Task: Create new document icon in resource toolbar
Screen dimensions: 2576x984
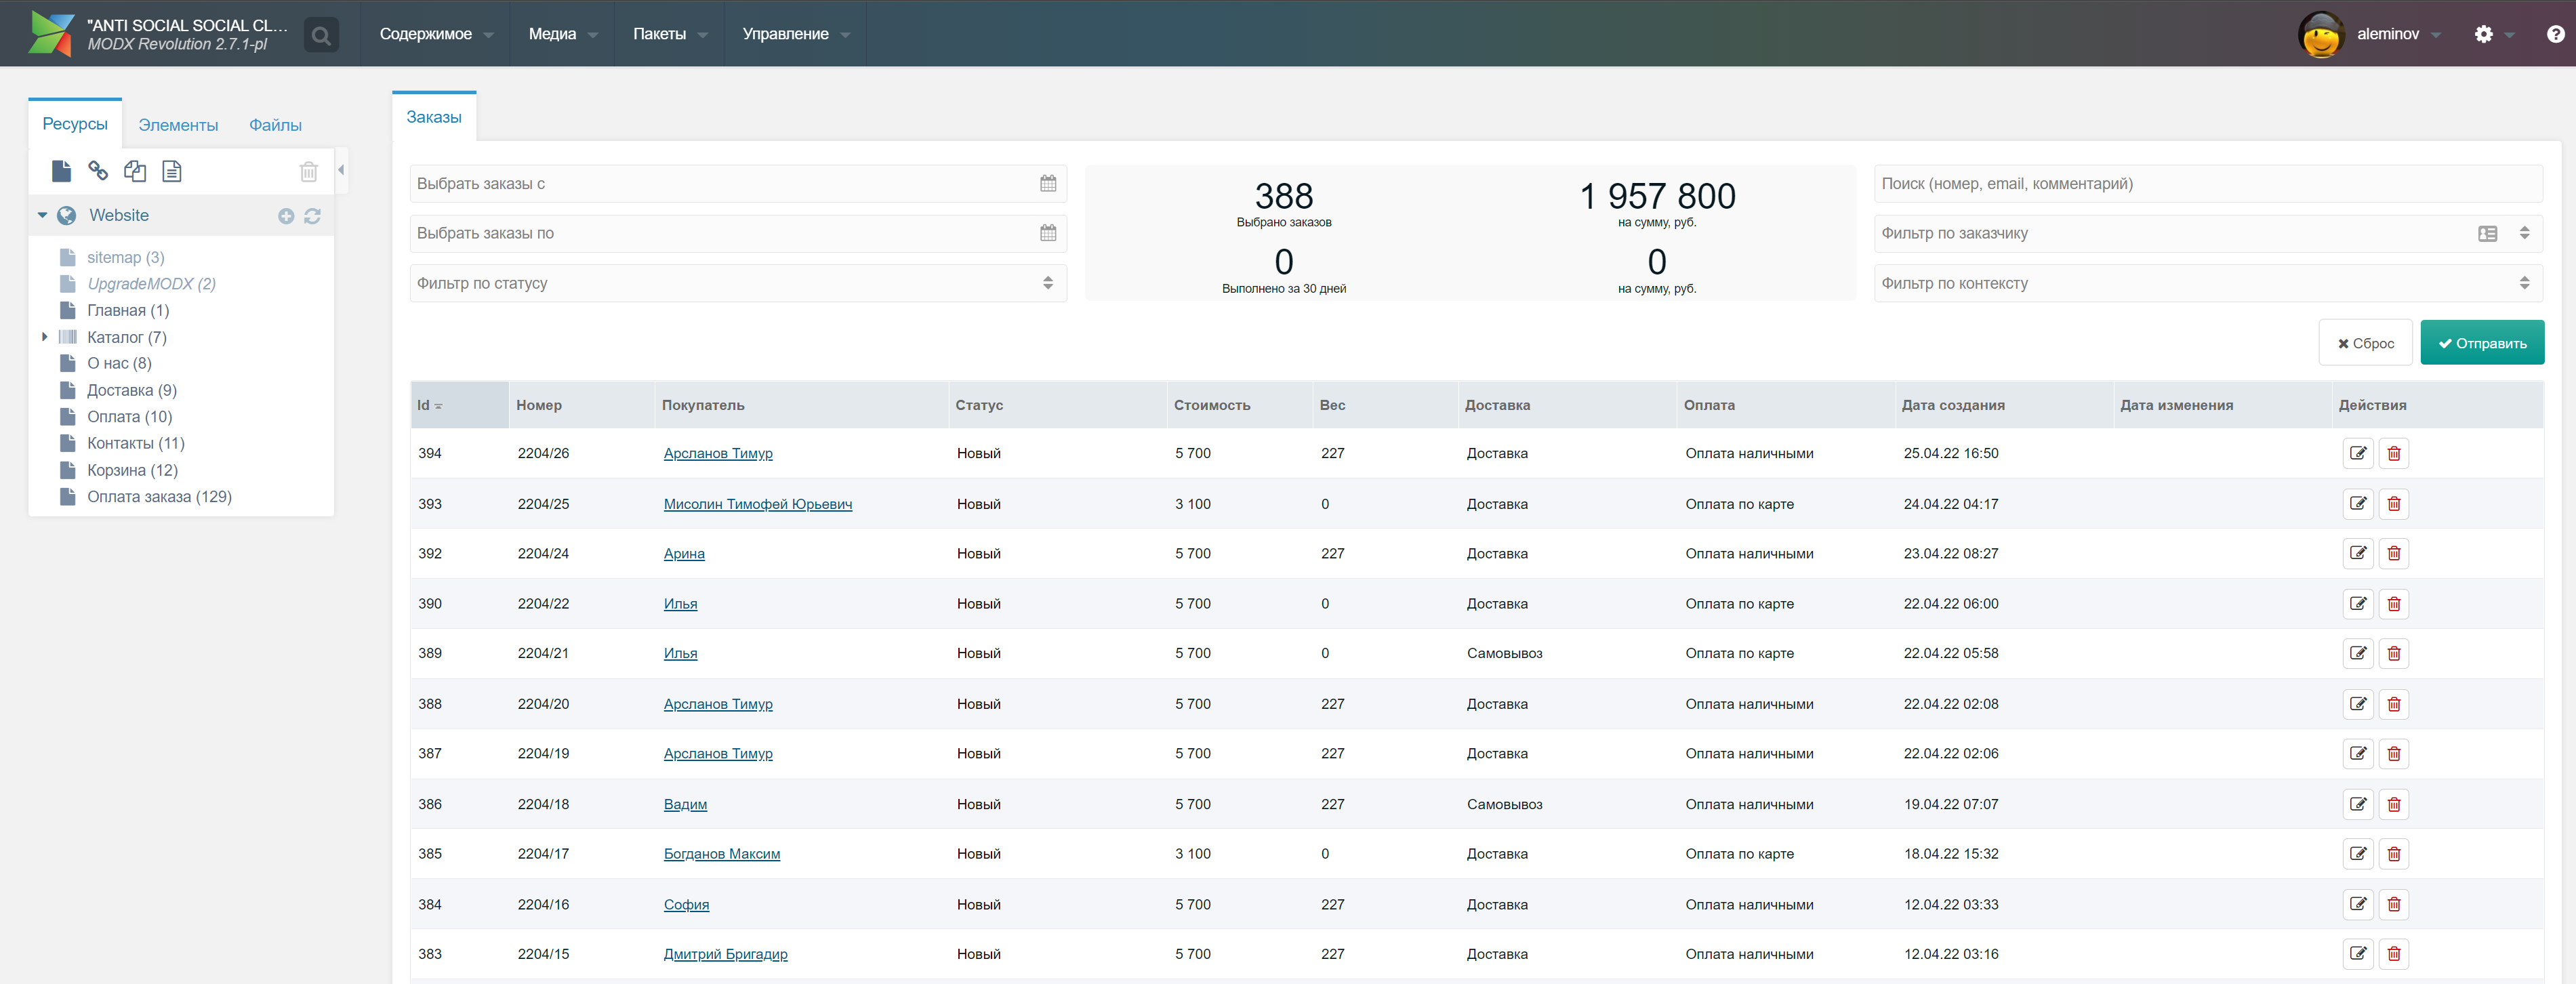Action: coord(61,171)
